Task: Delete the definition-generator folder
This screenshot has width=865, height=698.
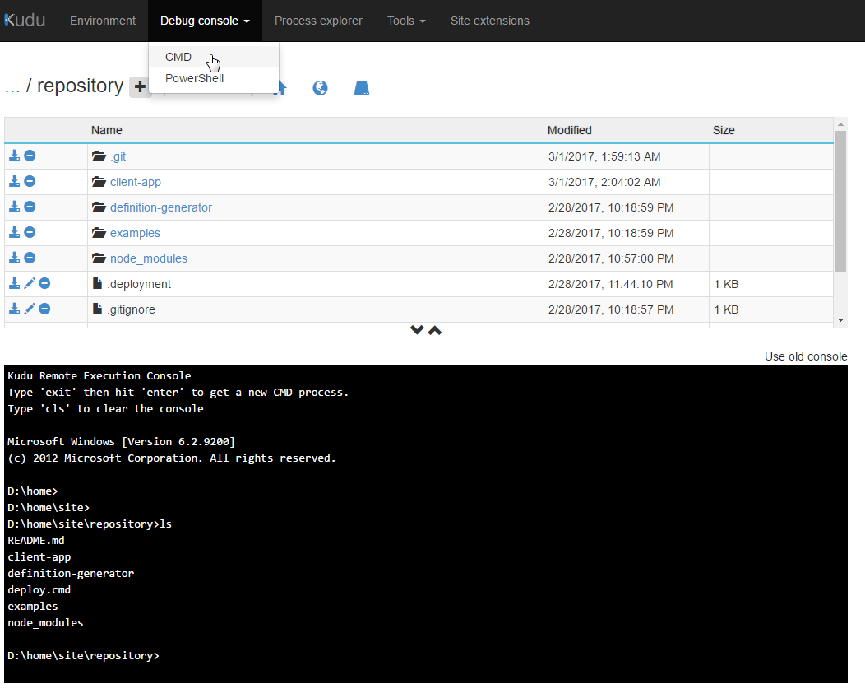Action: [x=30, y=207]
